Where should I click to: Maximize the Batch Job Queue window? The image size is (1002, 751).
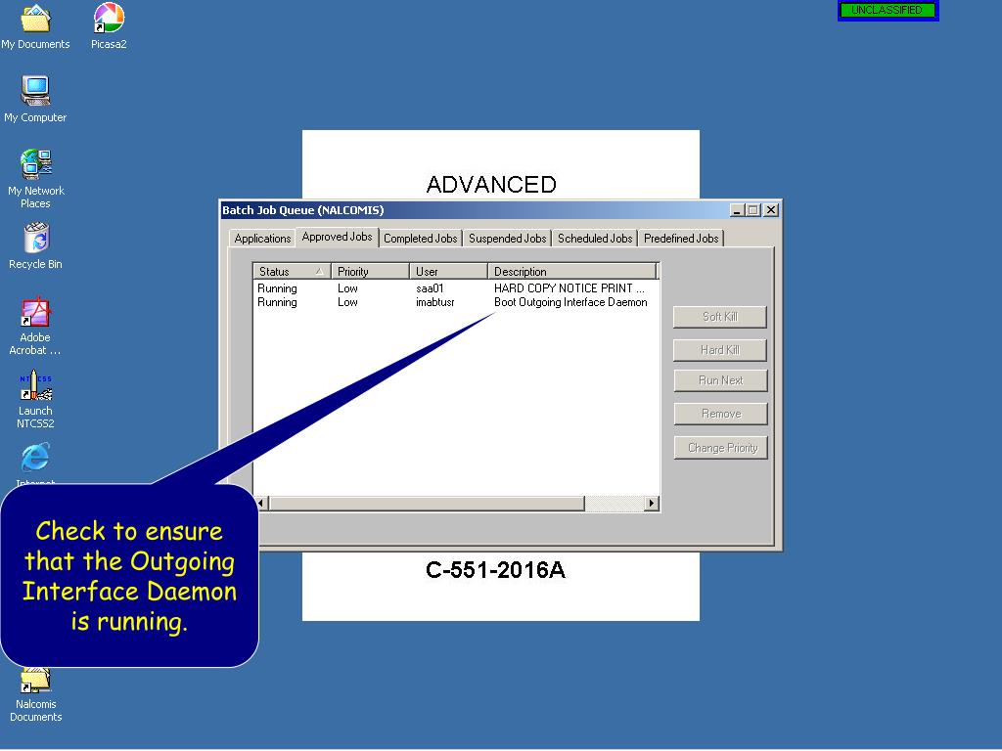(x=752, y=210)
